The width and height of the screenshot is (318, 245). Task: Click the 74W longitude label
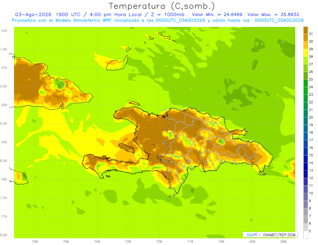tap(97, 241)
